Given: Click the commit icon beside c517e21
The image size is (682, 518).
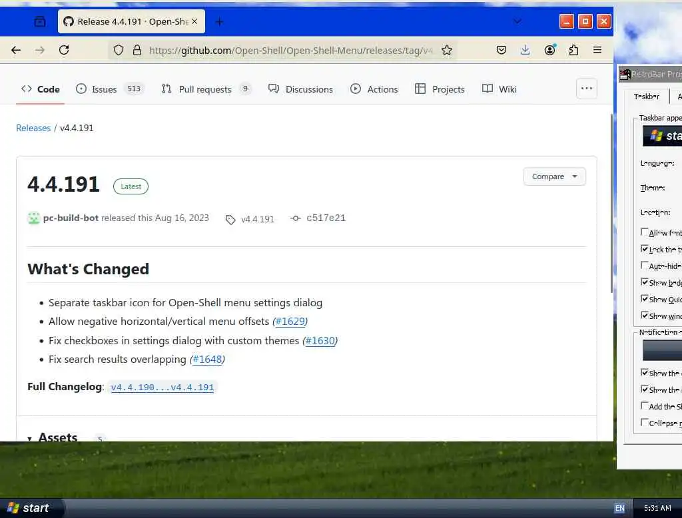Looking at the screenshot, I should (295, 218).
